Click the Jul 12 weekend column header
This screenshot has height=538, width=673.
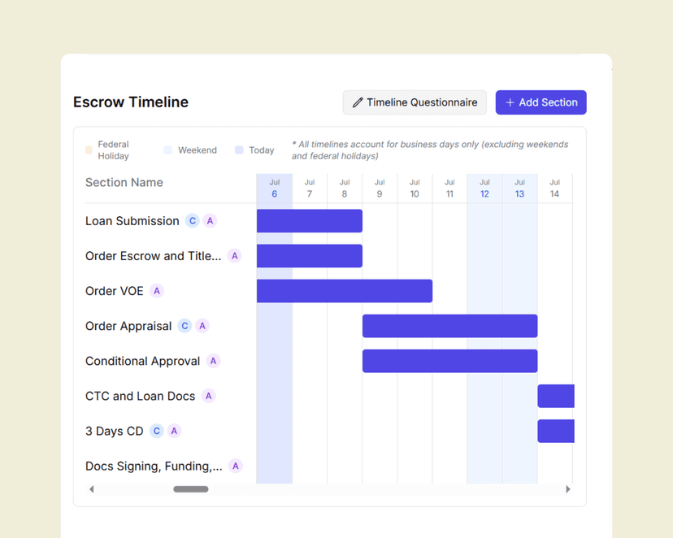coord(484,189)
